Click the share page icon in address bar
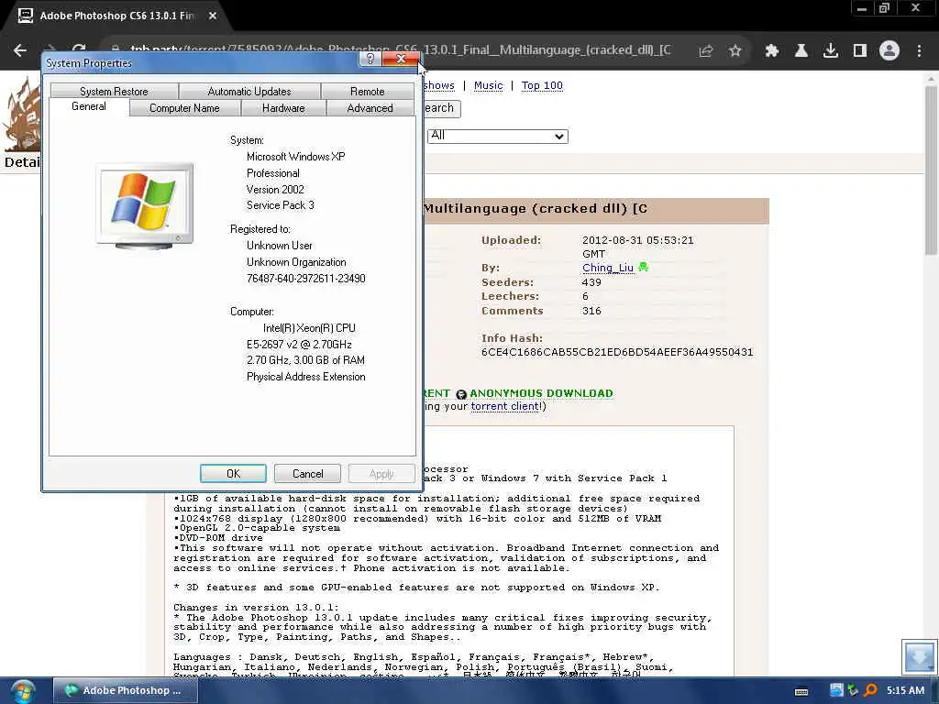The image size is (939, 704). click(706, 51)
